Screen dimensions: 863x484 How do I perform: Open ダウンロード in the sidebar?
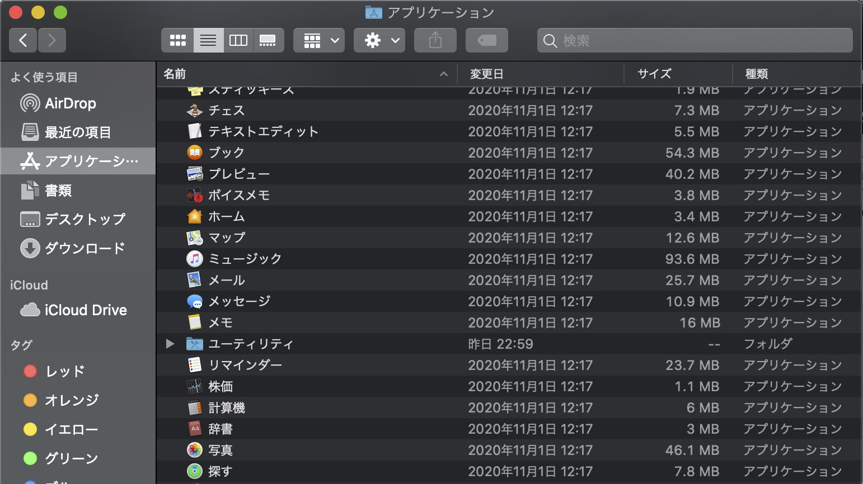click(78, 248)
